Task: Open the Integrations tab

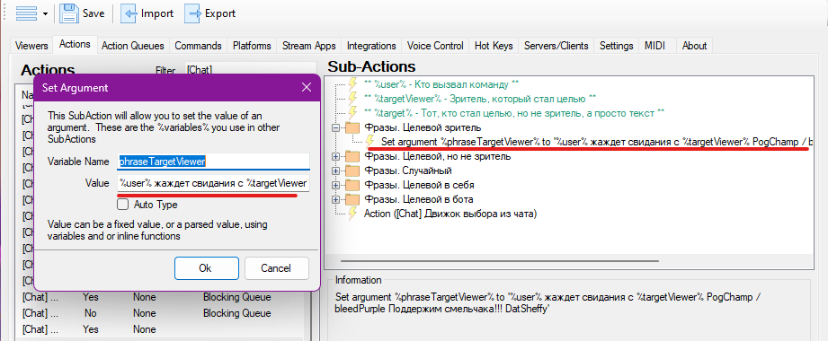Action: [371, 46]
